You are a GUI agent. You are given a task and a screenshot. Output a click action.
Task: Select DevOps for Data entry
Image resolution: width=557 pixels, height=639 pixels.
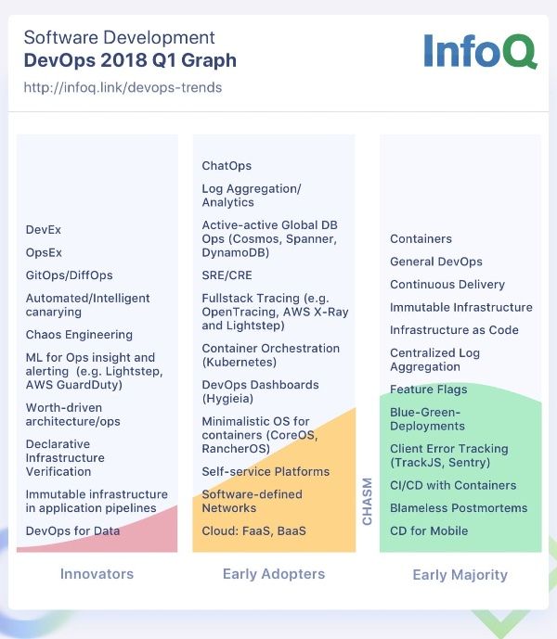pyautogui.click(x=72, y=531)
